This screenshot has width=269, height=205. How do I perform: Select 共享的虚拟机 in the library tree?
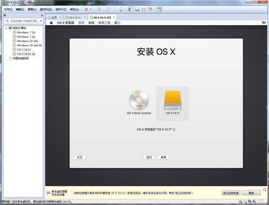click(19, 58)
